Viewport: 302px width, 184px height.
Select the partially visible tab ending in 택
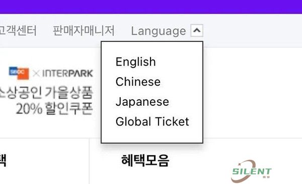(x=3, y=160)
